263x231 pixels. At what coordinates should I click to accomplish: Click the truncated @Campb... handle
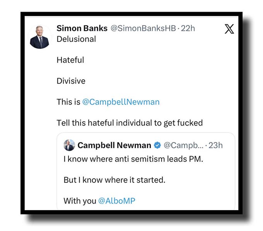coord(184,145)
